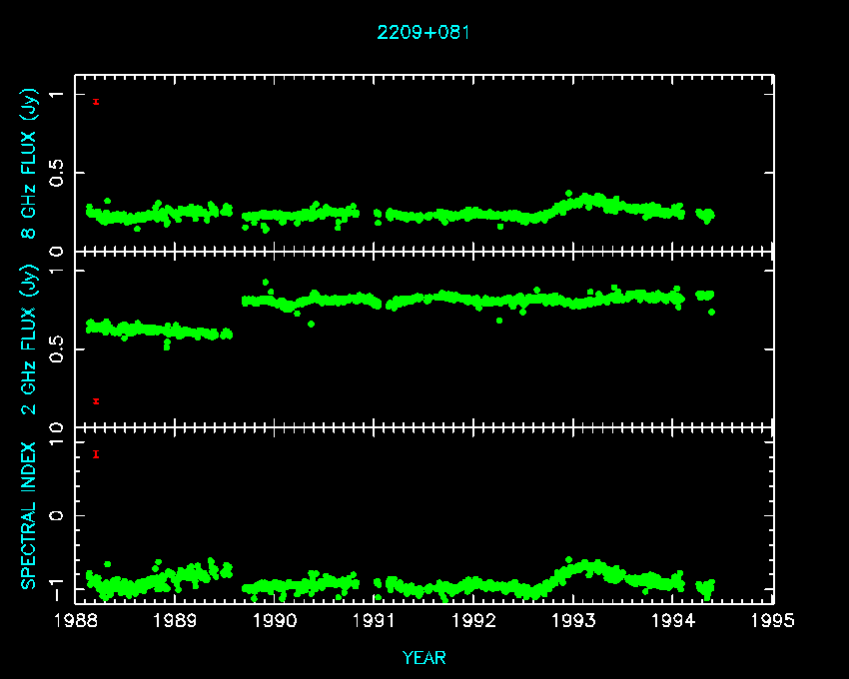Click the red error bar in spectral index panel
This screenshot has width=849, height=679.
click(x=96, y=454)
